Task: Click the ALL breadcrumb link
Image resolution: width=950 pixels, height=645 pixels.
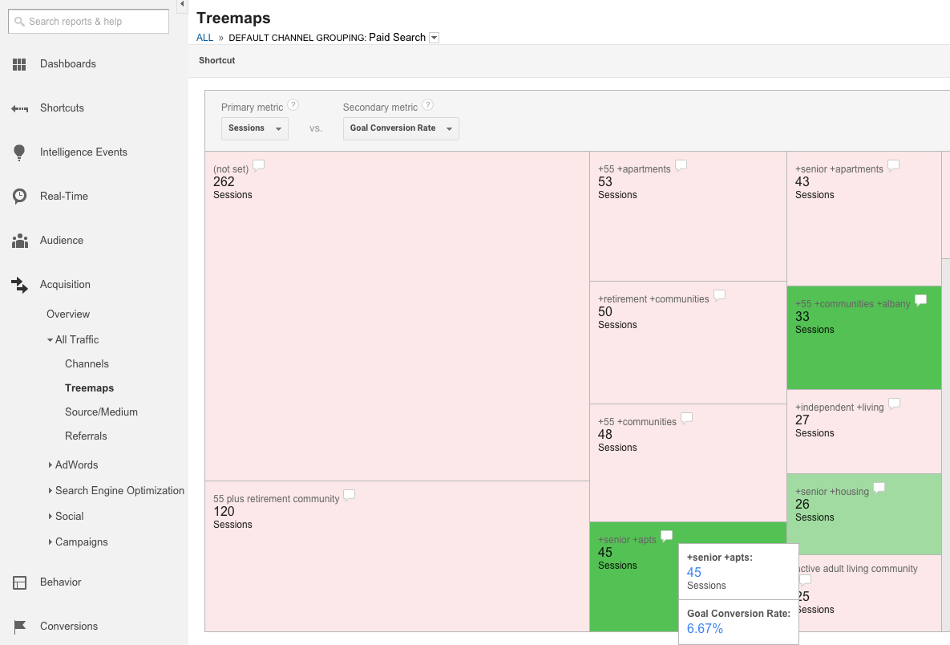Action: 204,37
